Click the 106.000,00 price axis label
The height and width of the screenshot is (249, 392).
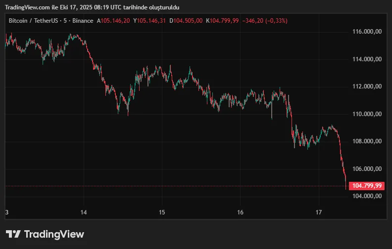click(367, 168)
